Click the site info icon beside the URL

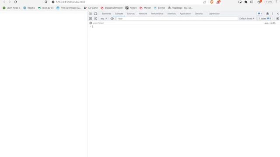coord(53,2)
